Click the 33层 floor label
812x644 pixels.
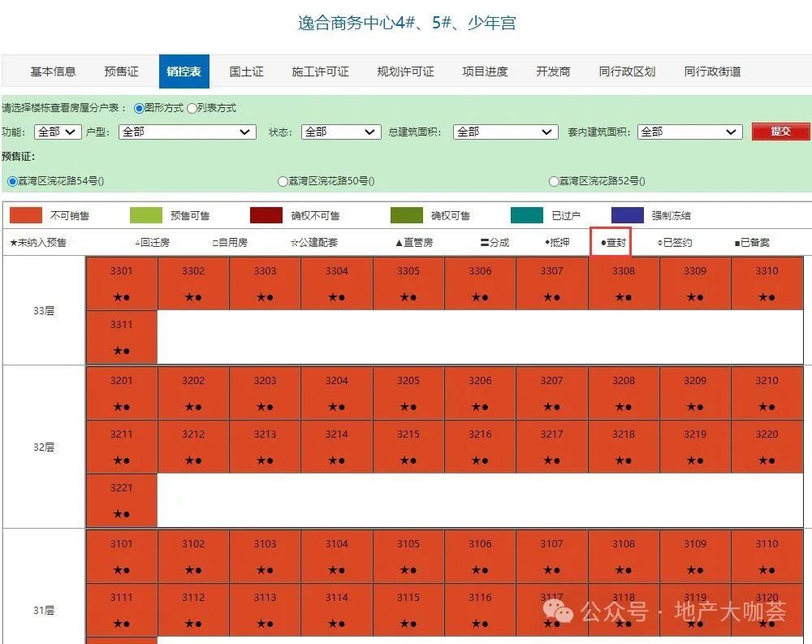[44, 311]
